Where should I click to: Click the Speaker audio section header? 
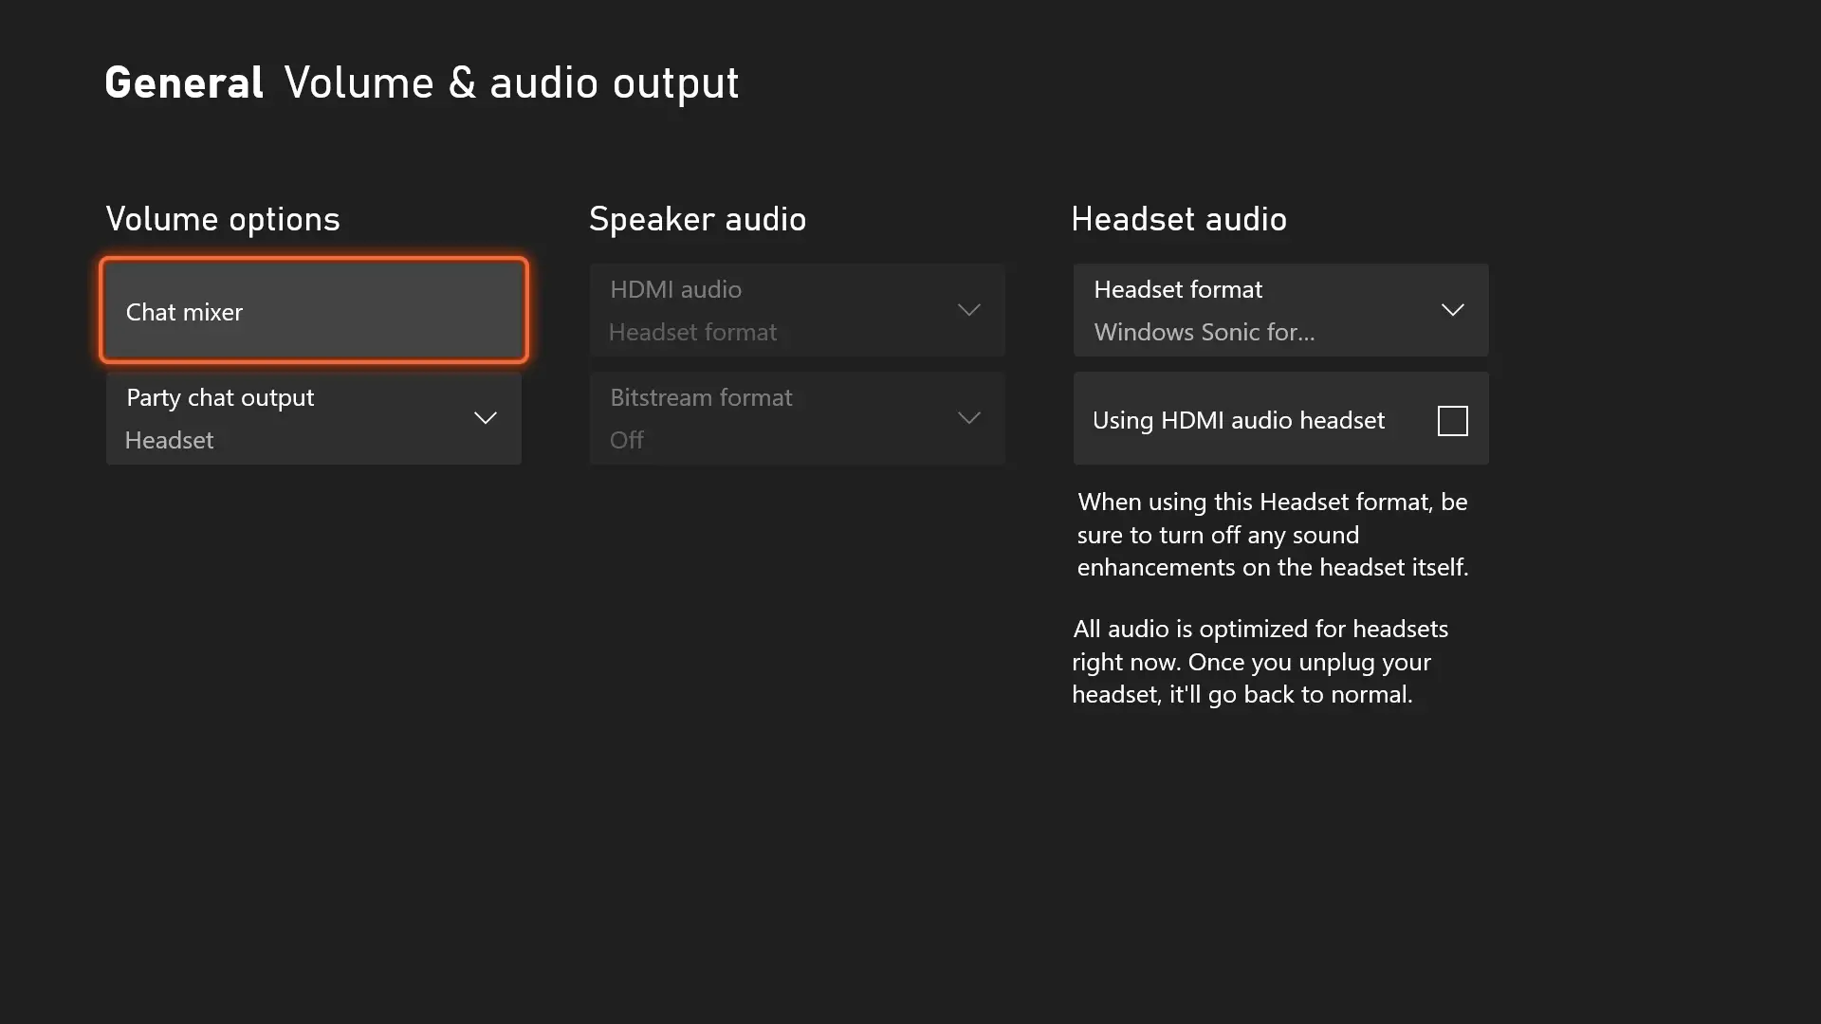click(698, 218)
